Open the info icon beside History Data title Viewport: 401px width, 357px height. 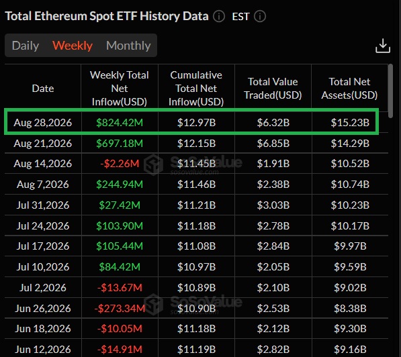(219, 16)
